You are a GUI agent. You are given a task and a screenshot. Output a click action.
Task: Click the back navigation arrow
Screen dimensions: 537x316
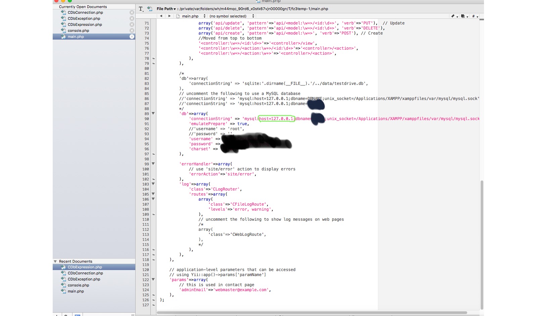161,16
